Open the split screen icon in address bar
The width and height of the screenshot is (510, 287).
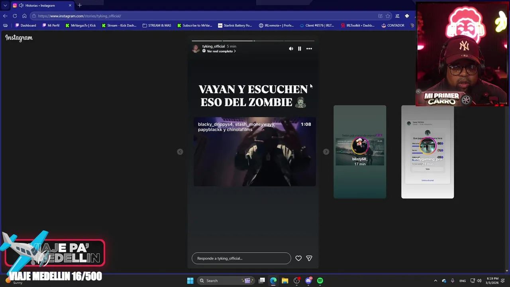pyautogui.click(x=380, y=16)
